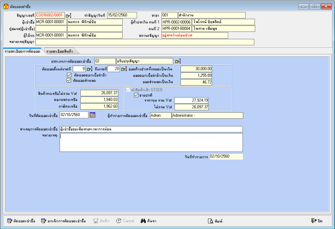Click guarantor 2 code HPR-0001-00004

click(177, 28)
